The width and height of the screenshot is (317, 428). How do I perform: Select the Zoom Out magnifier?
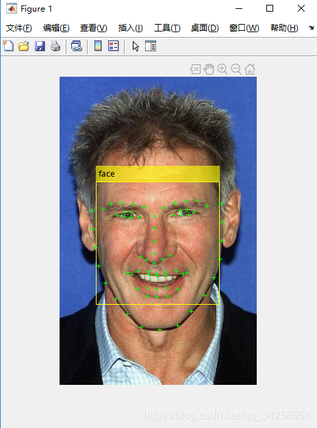click(x=236, y=69)
